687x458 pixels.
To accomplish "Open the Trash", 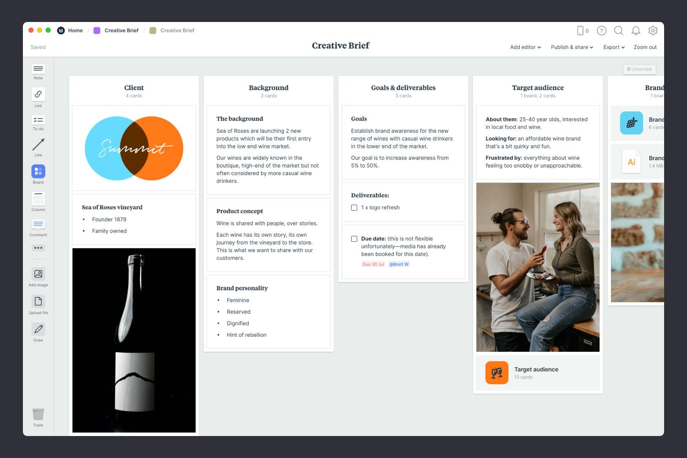I will (x=38, y=414).
